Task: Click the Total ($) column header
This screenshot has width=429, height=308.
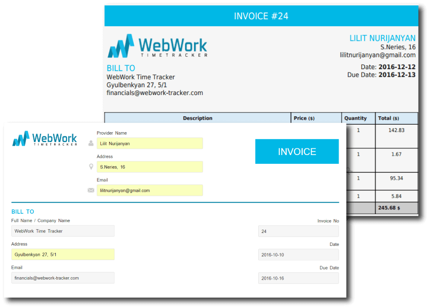Action: (x=397, y=118)
